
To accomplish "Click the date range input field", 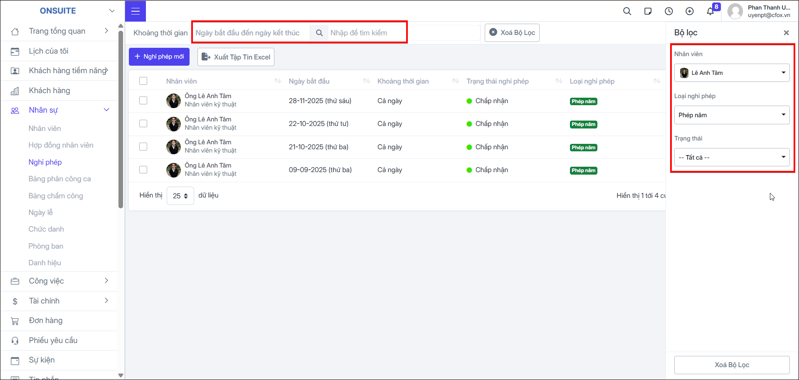I will (x=251, y=33).
